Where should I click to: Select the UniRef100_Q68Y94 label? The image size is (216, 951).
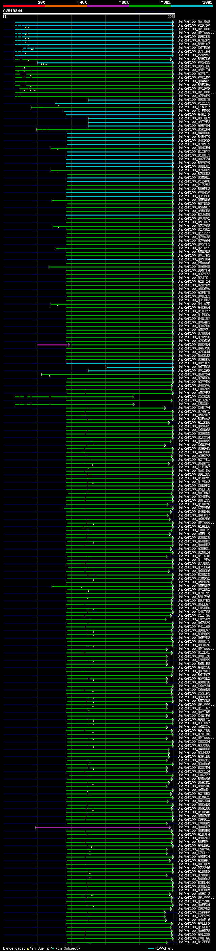[194, 374]
